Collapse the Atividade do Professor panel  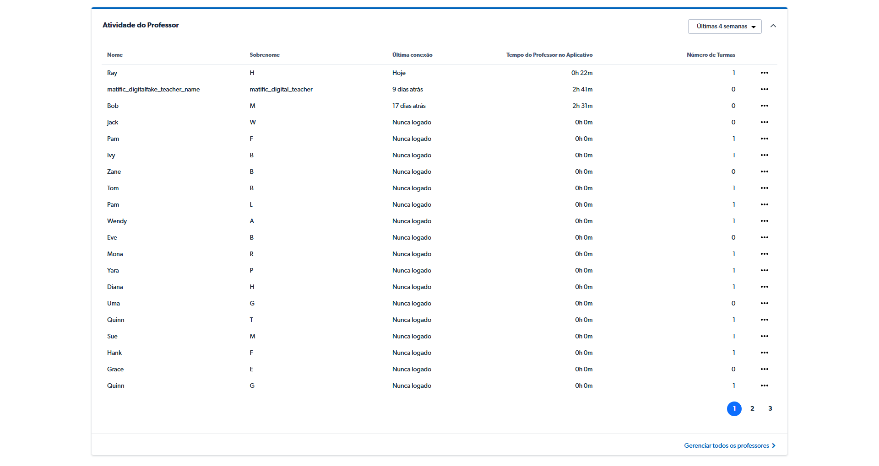tap(773, 26)
